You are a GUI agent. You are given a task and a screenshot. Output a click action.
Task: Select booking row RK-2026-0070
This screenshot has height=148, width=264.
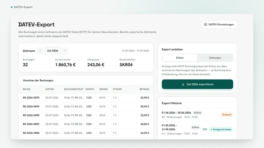point(86,98)
